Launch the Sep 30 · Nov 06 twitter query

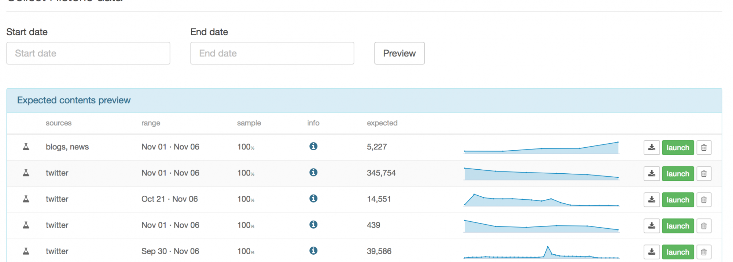[678, 252]
